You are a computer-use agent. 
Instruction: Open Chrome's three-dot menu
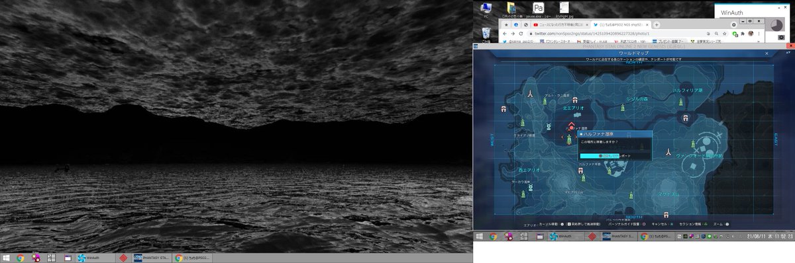point(759,34)
